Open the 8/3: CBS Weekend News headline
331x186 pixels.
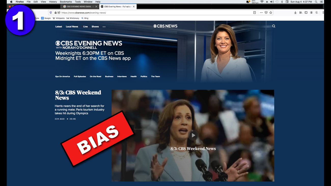pyautogui.click(x=78, y=95)
